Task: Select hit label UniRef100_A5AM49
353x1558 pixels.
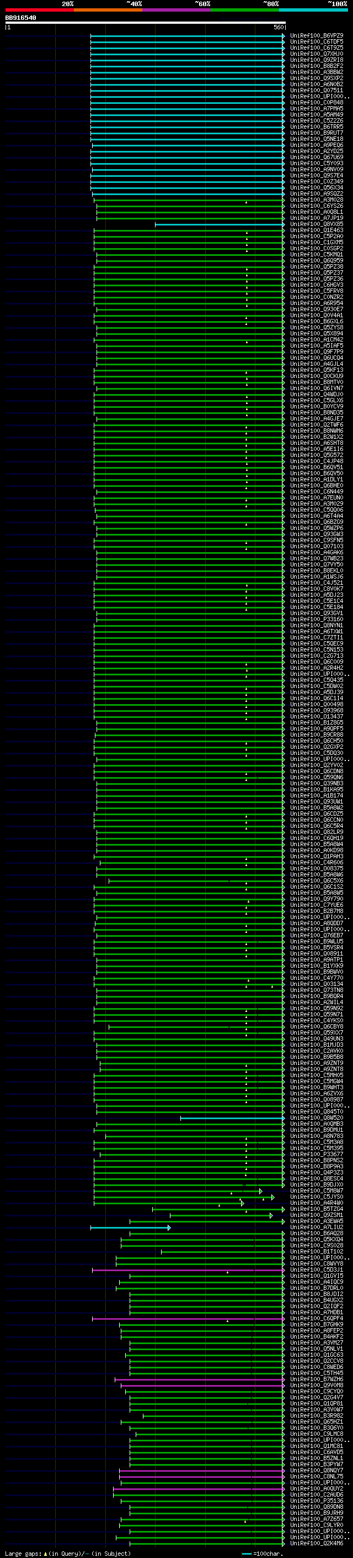Action: coord(317,114)
